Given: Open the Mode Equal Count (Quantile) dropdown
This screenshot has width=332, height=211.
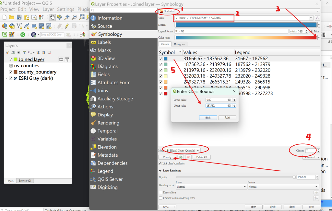Looking at the screenshot, I should 183,151.
